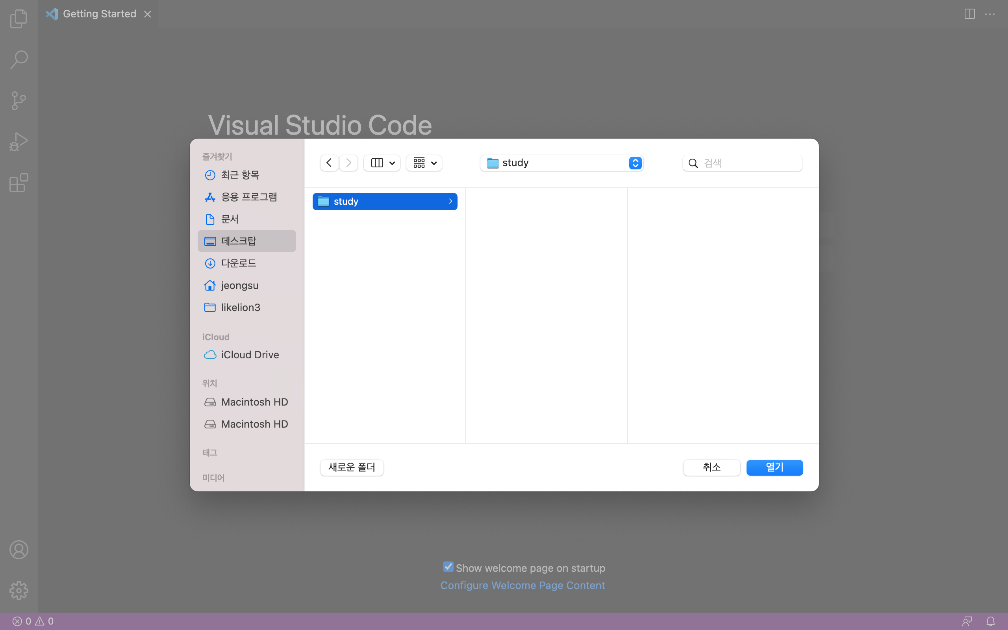Open the Extensions view icon
This screenshot has width=1008, height=630.
point(19,183)
